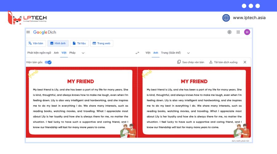Open the settings gear icon
Image resolution: width=277 pixels, height=154 pixels.
[229, 32]
